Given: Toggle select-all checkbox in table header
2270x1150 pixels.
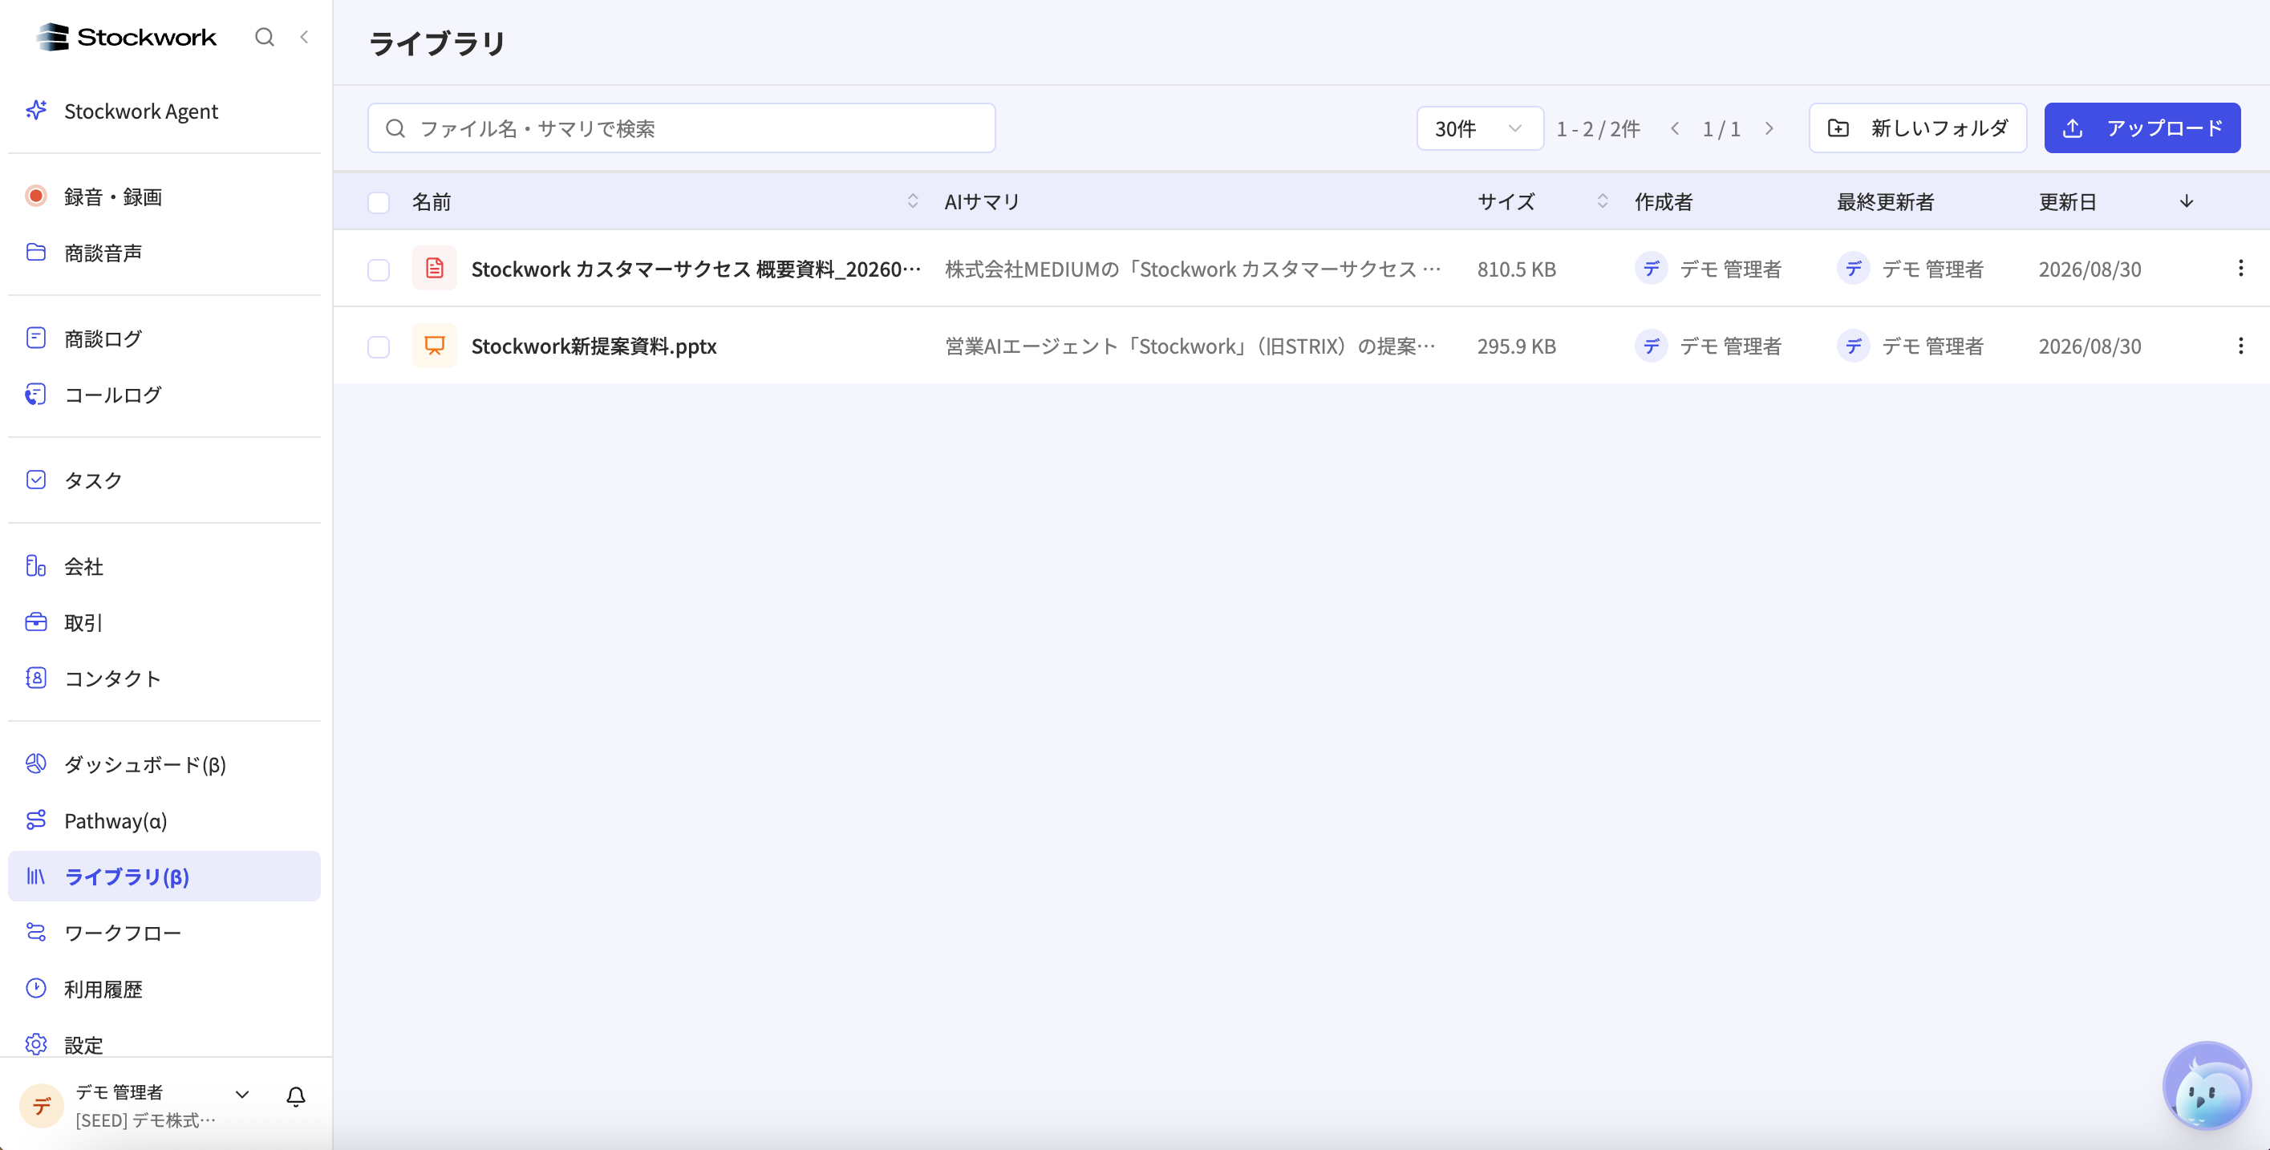Looking at the screenshot, I should 379,203.
